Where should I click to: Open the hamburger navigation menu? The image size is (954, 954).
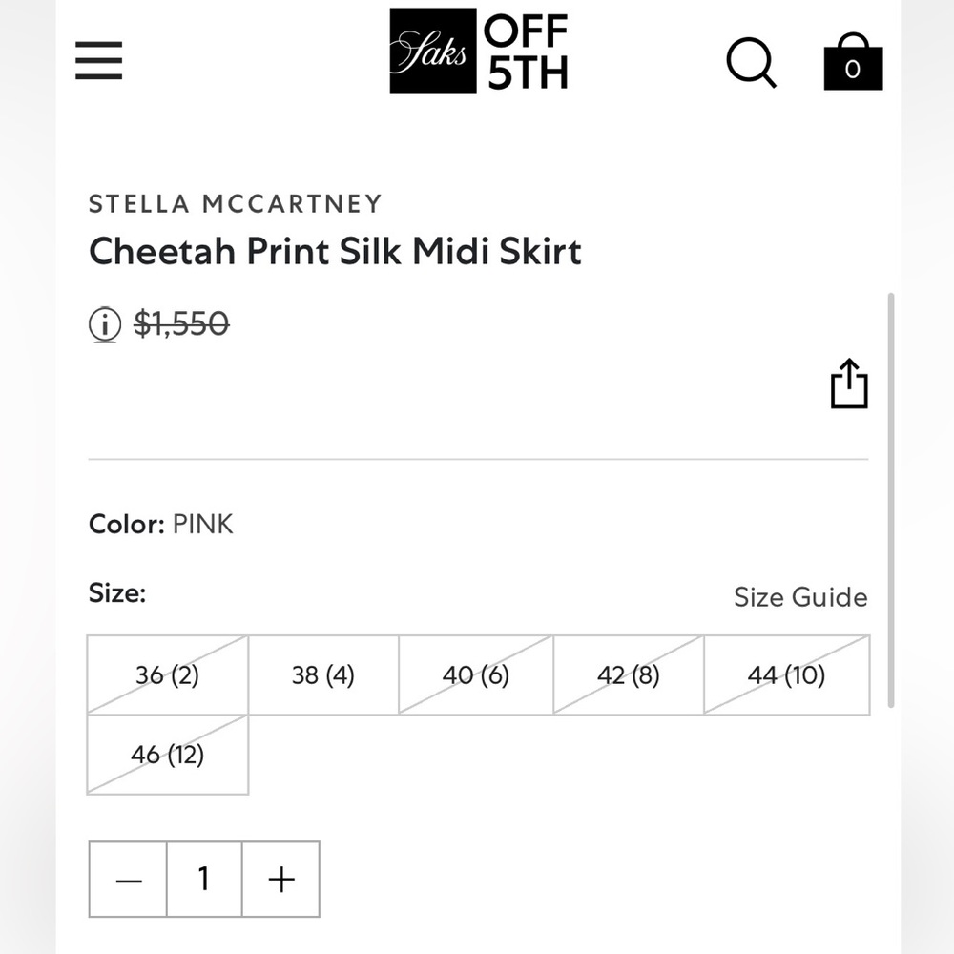[x=98, y=60]
